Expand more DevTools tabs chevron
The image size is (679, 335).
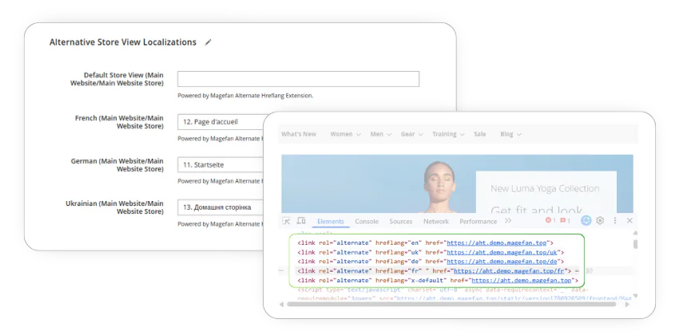(x=508, y=220)
